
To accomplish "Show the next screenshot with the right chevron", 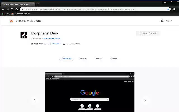I will [x=145, y=100].
